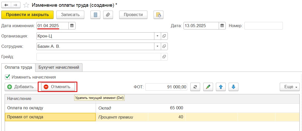This screenshot has width=302, height=131.
Task: Switch to the Бухучет начислений tab
Action: pos(59,67)
